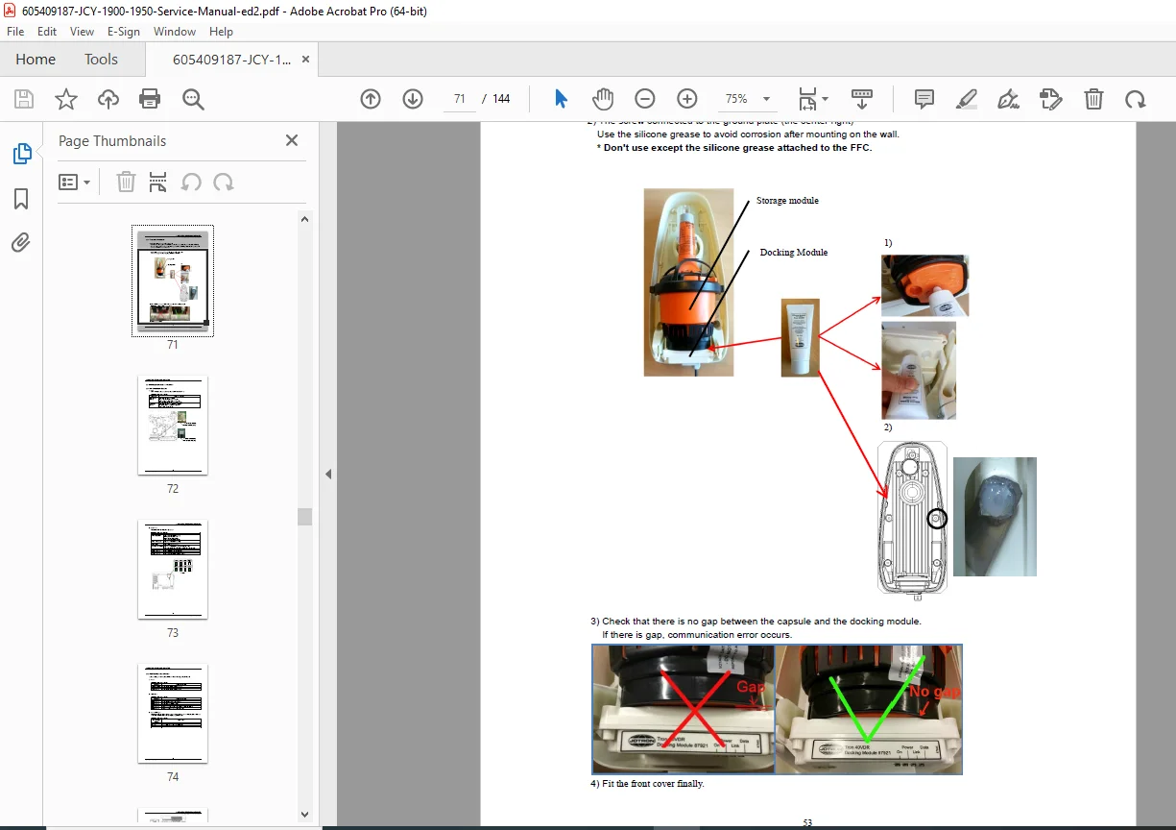Screen dimensions: 1176x830
Task: Open the thumbnails options menu
Action: coord(75,183)
